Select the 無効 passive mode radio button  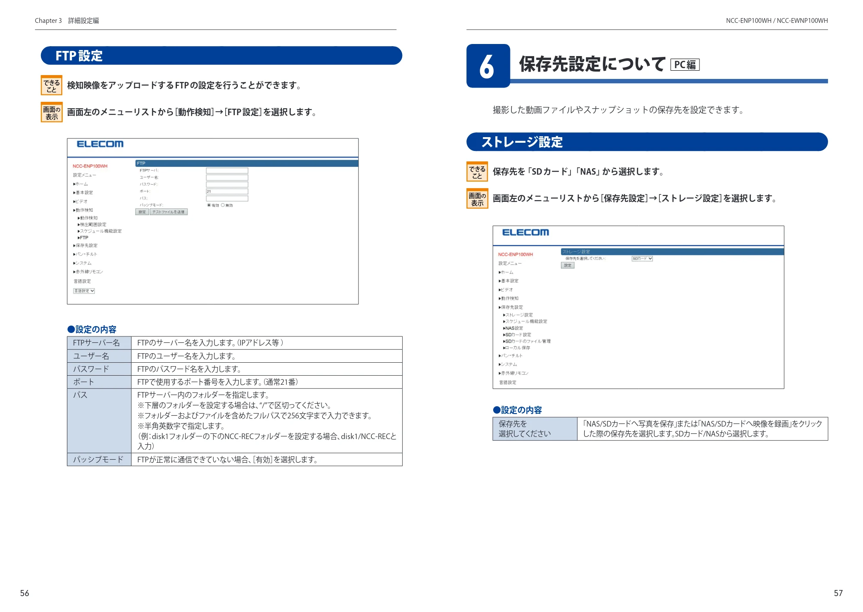point(223,205)
